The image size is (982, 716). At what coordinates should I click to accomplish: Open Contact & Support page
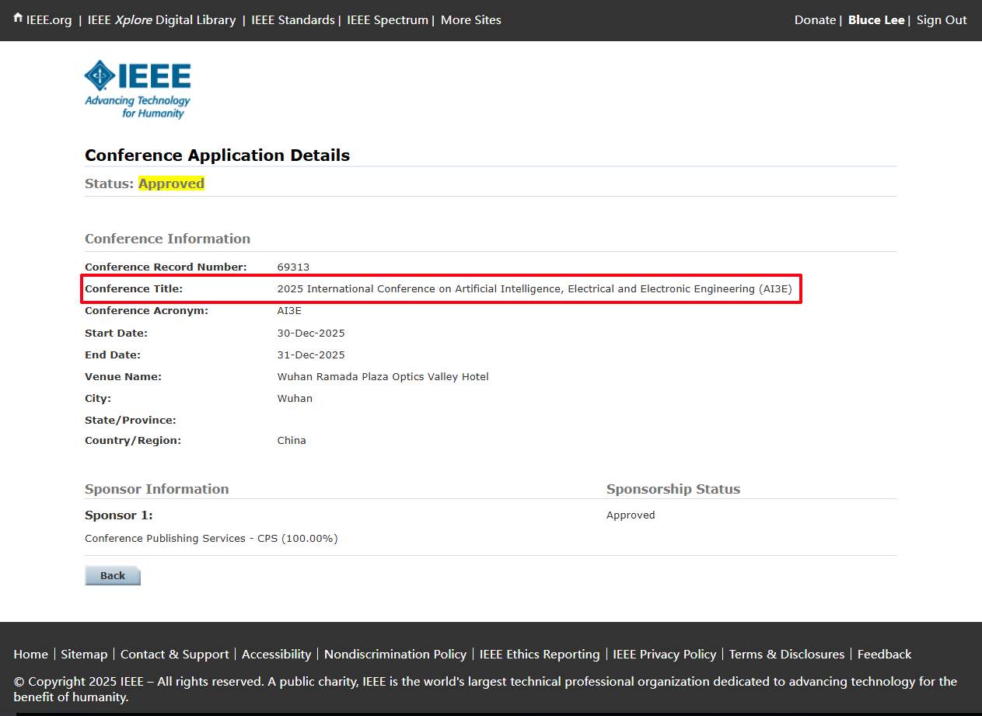[174, 655]
